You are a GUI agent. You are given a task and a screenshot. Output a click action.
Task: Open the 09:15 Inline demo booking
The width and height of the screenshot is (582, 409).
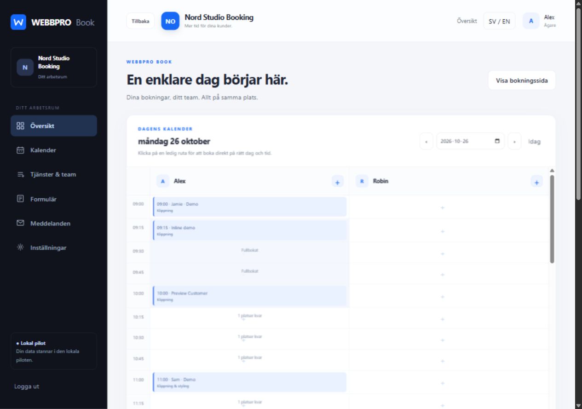tap(249, 230)
